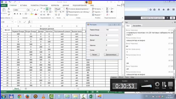Add a new sheet with the plus icon
Screen dimensions: 176x99
[x=26, y=89]
